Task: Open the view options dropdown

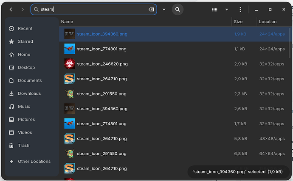Action: pyautogui.click(x=227, y=9)
